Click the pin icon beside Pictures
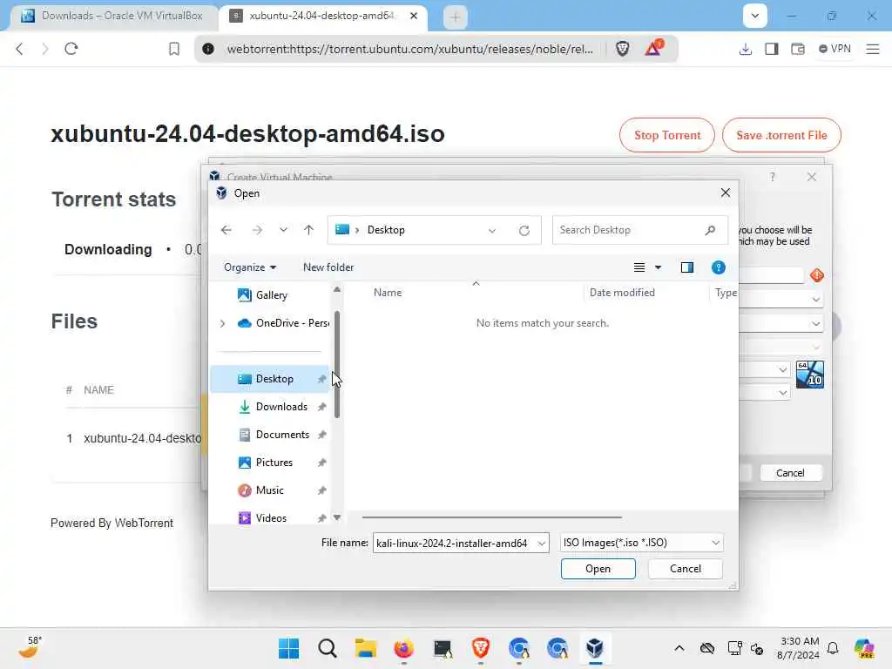Screen dimensions: 892x669 (x=322, y=463)
